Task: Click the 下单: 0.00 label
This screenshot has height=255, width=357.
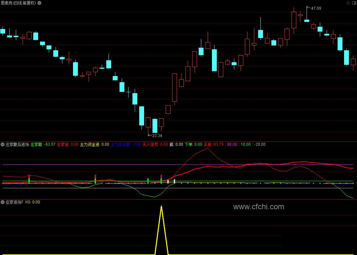Action: click(x=193, y=144)
